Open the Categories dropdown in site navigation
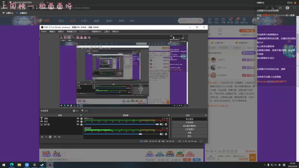The height and width of the screenshot is (168, 299). pyautogui.click(x=84, y=21)
